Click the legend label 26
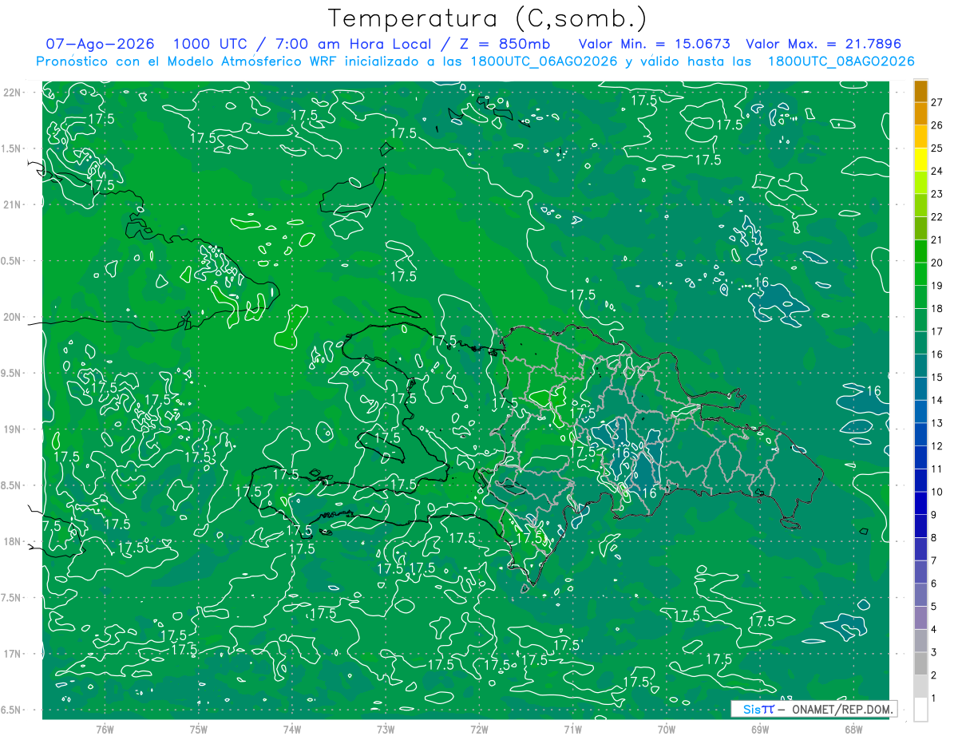Viewport: 958px width, 740px height. point(936,125)
